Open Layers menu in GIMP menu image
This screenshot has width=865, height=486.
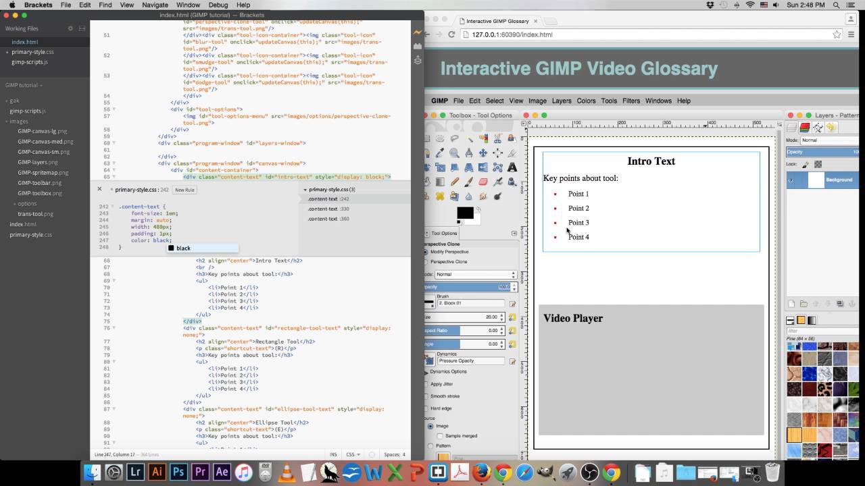[x=562, y=101]
